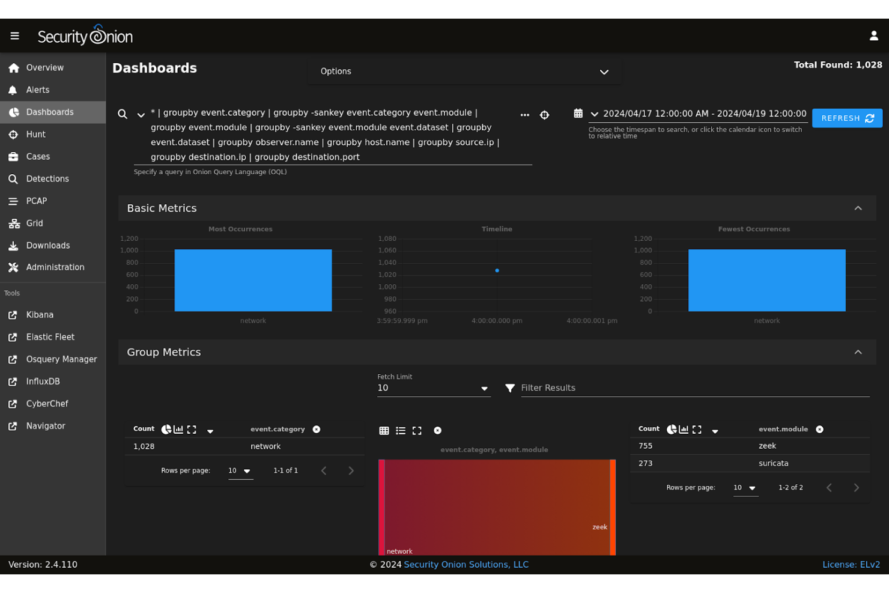
Task: Switch sankey panel to list view
Action: 401,430
